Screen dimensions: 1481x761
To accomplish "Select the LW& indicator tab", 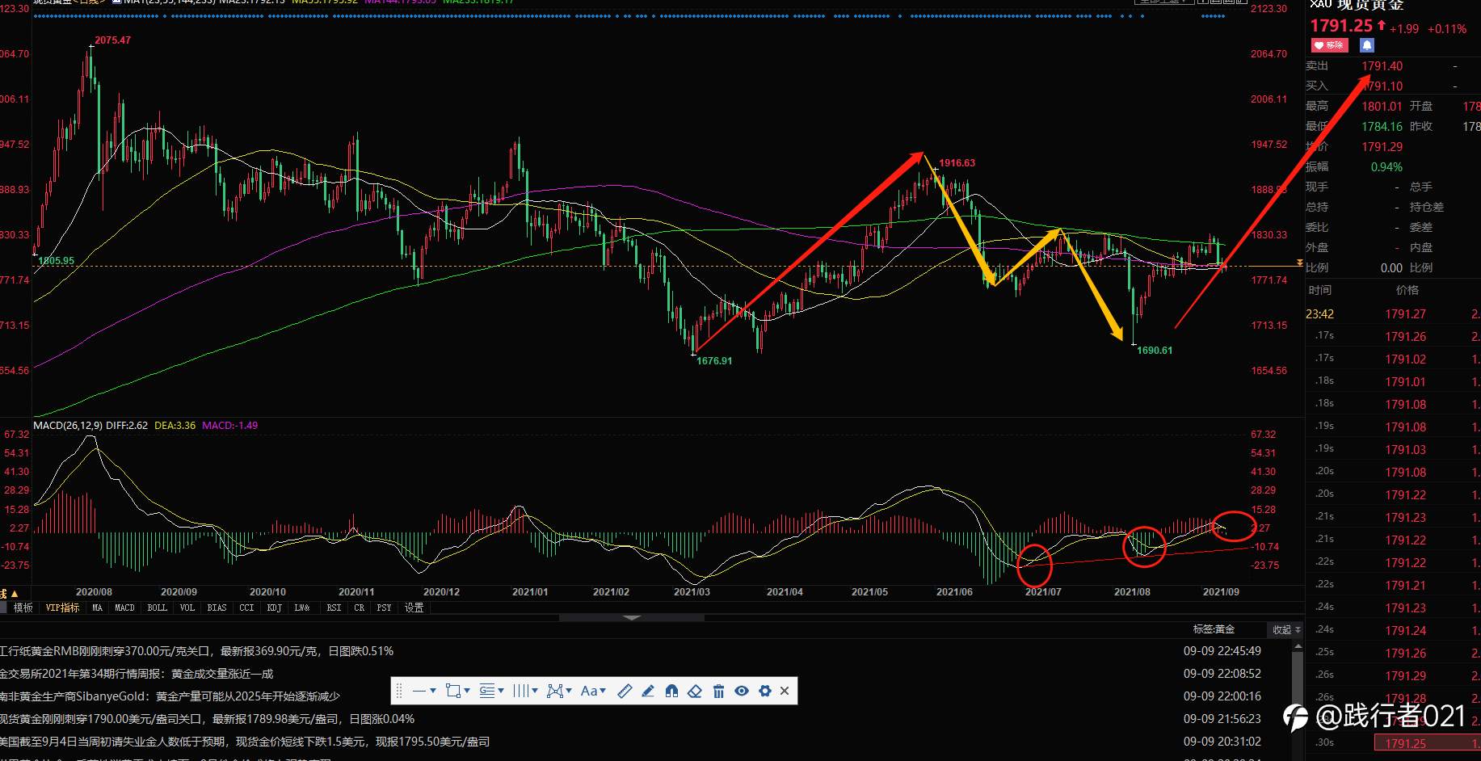I will point(302,608).
